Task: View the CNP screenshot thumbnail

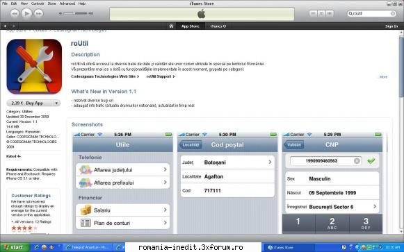Action: pos(332,183)
